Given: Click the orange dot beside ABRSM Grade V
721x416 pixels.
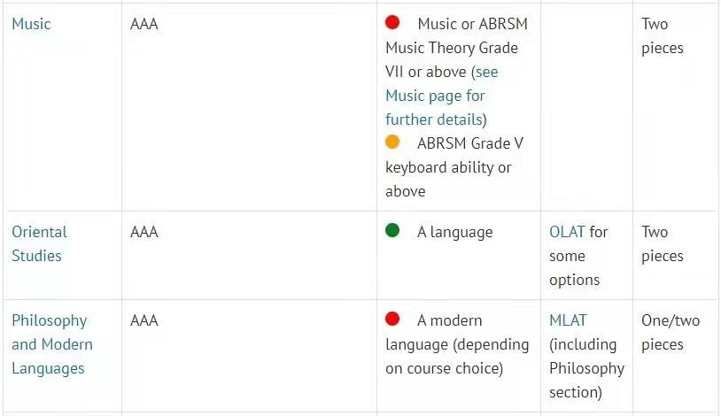Looking at the screenshot, I should 392,142.
